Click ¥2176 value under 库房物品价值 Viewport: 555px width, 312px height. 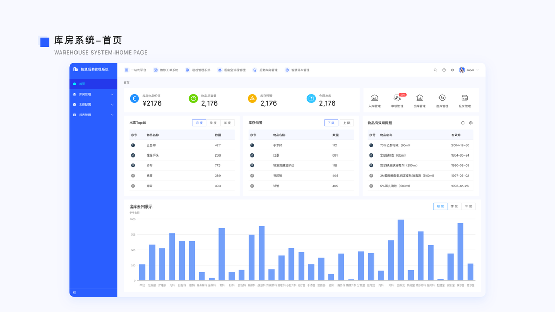point(152,103)
